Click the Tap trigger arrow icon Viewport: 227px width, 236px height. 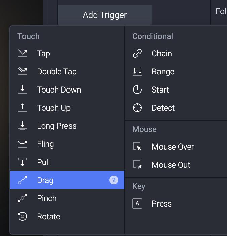pos(22,54)
